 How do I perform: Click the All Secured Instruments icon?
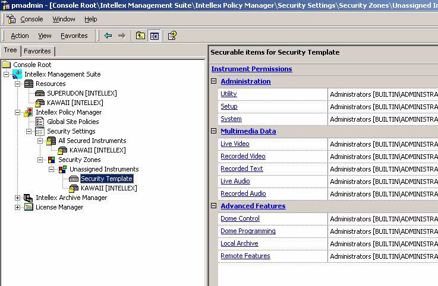(x=51, y=141)
